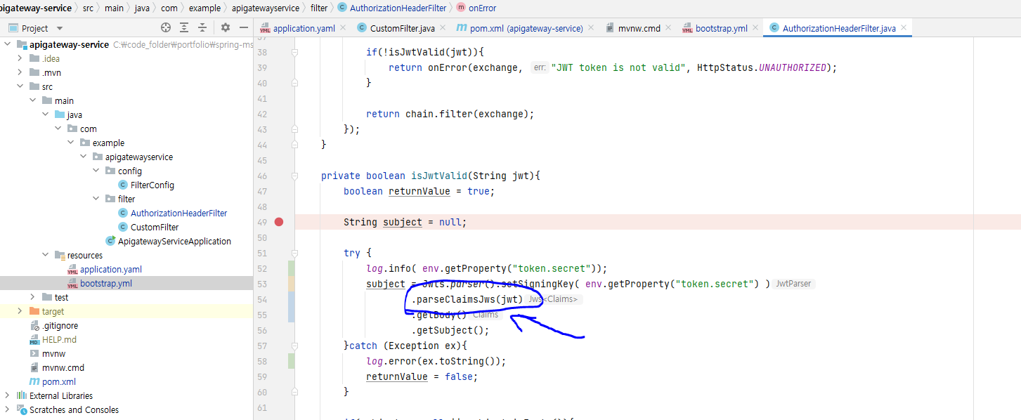Close the application.yaml editor tab
The height and width of the screenshot is (420, 1021).
[x=343, y=28]
